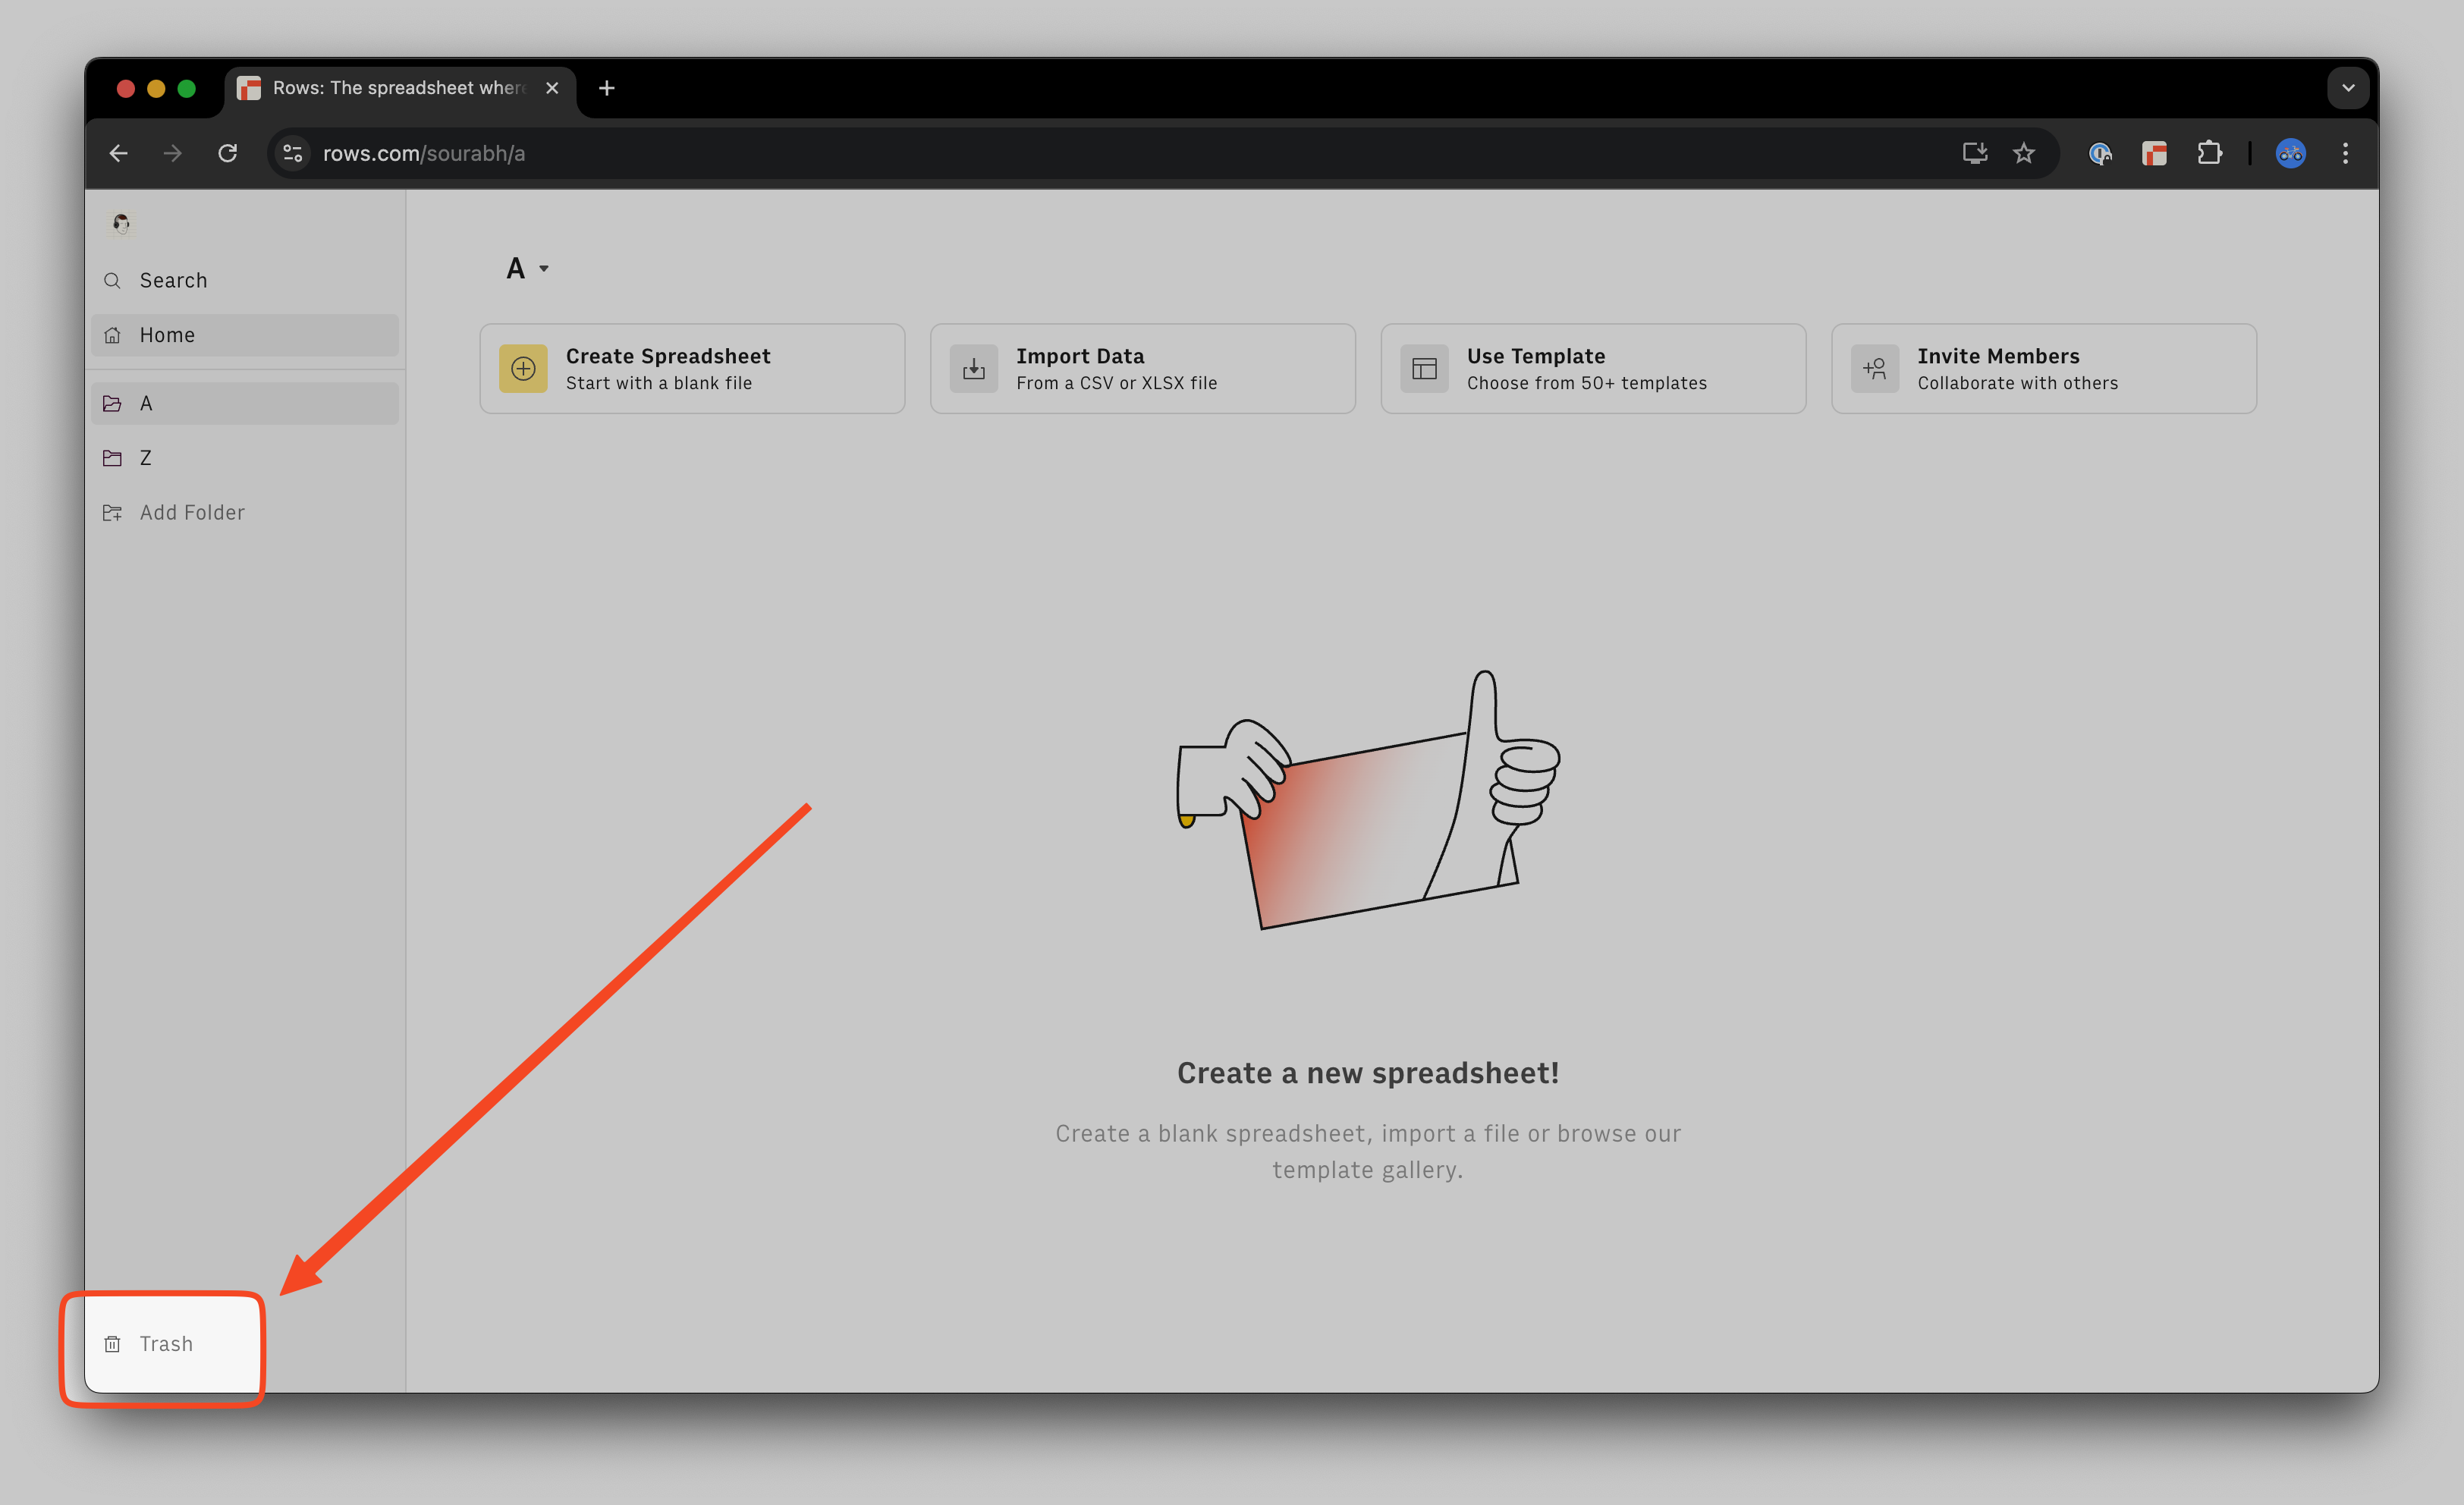Open Chrome three-dot menu
This screenshot has width=2464, height=1505.
[x=2345, y=153]
